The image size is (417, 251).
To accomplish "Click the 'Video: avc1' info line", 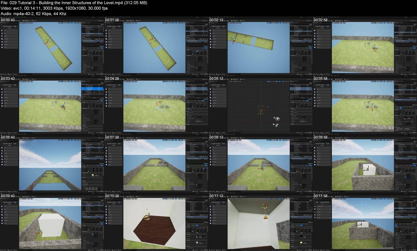I will pos(54,8).
